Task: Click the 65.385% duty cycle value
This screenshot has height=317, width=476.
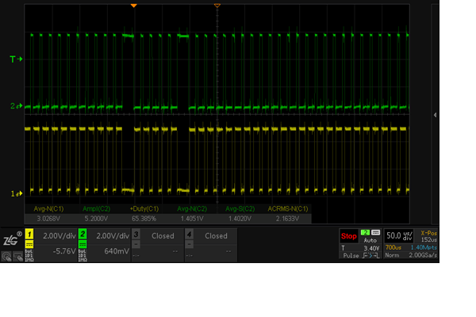Action: 144,219
